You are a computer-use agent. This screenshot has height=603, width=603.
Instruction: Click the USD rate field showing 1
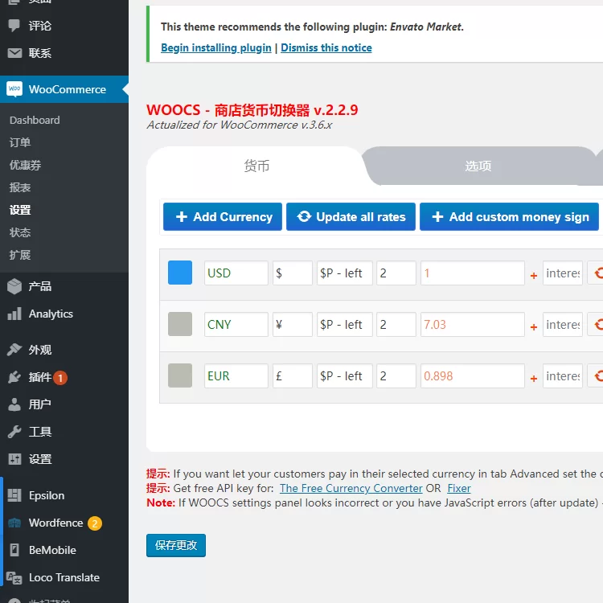473,273
